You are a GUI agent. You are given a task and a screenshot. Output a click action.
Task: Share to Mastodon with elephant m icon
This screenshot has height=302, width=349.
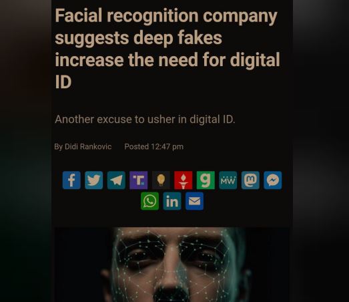click(x=250, y=180)
